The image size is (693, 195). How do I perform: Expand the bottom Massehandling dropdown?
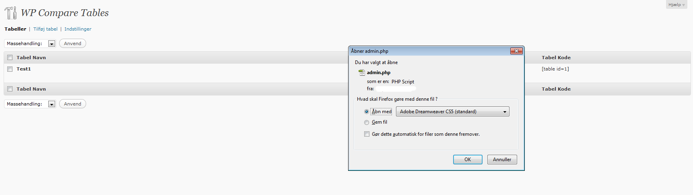click(x=30, y=104)
